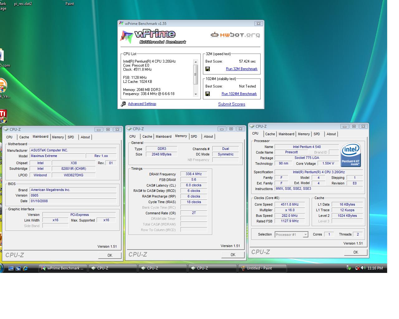This screenshot has width=399, height=319.
Task: Open Processor #1 selection dropdown
Action: tap(305, 235)
